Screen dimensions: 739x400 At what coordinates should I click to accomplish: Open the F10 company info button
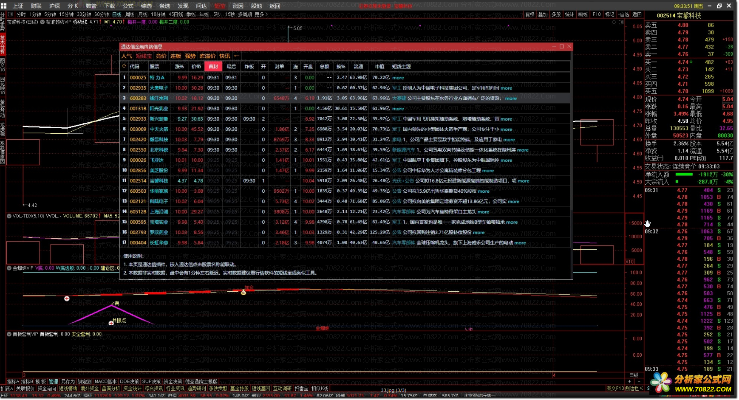click(597, 14)
